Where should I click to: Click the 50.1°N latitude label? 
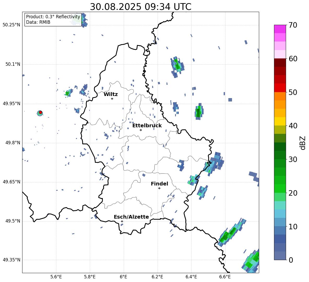point(13,64)
